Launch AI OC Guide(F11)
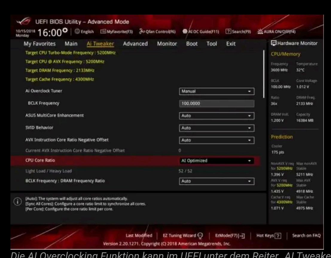This screenshot has height=258, width=331. coord(201,32)
